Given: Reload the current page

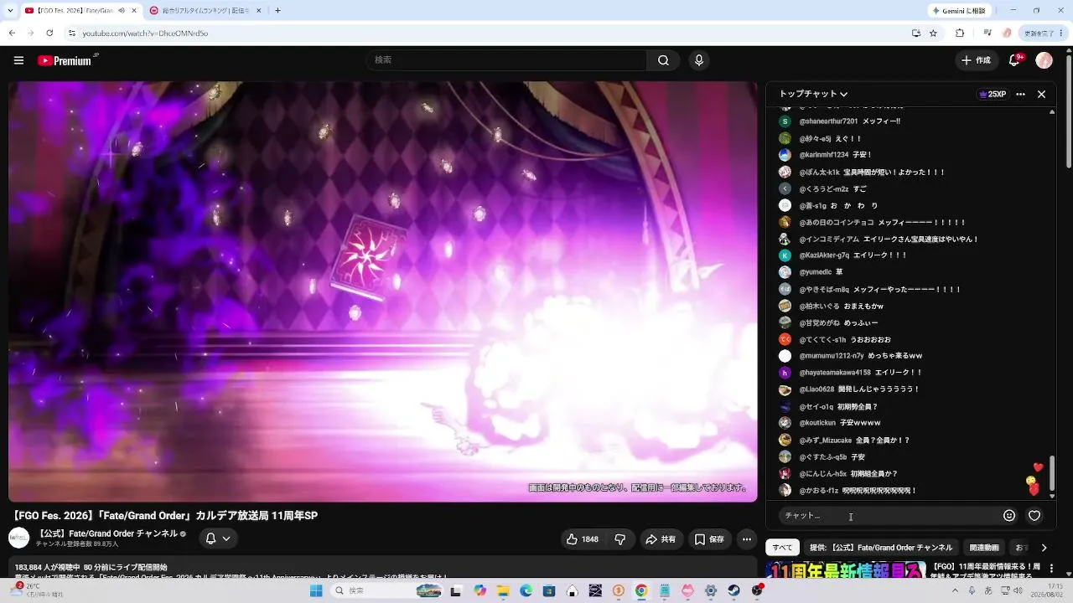Looking at the screenshot, I should pos(49,33).
